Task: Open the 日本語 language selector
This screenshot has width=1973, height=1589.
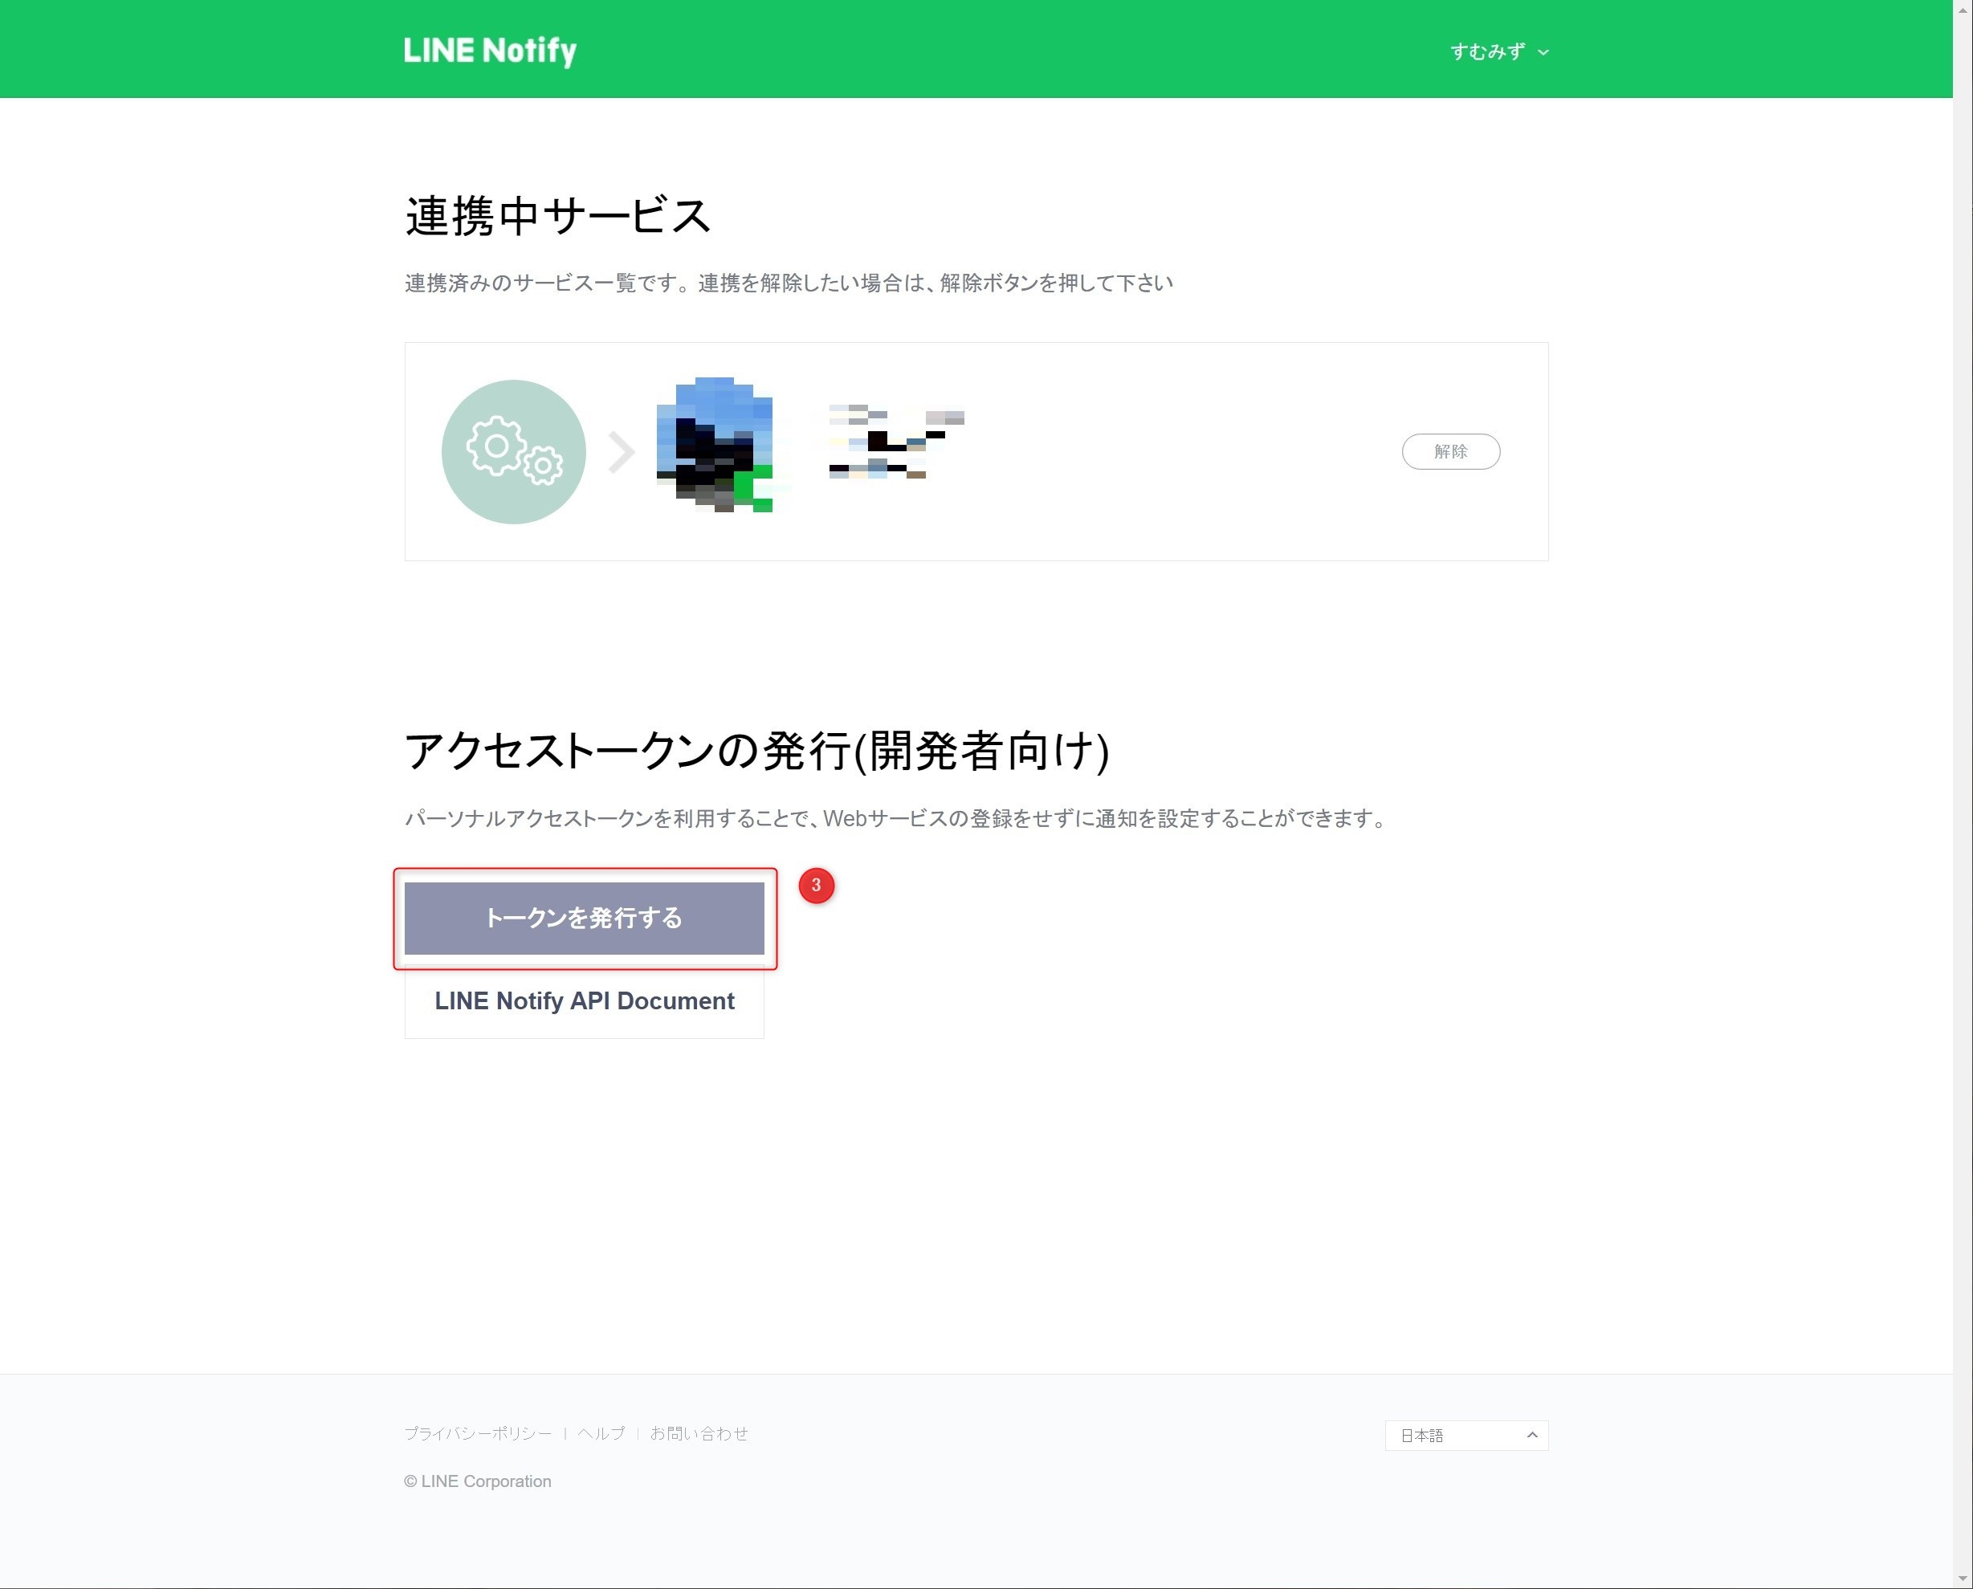Action: click(x=1465, y=1435)
